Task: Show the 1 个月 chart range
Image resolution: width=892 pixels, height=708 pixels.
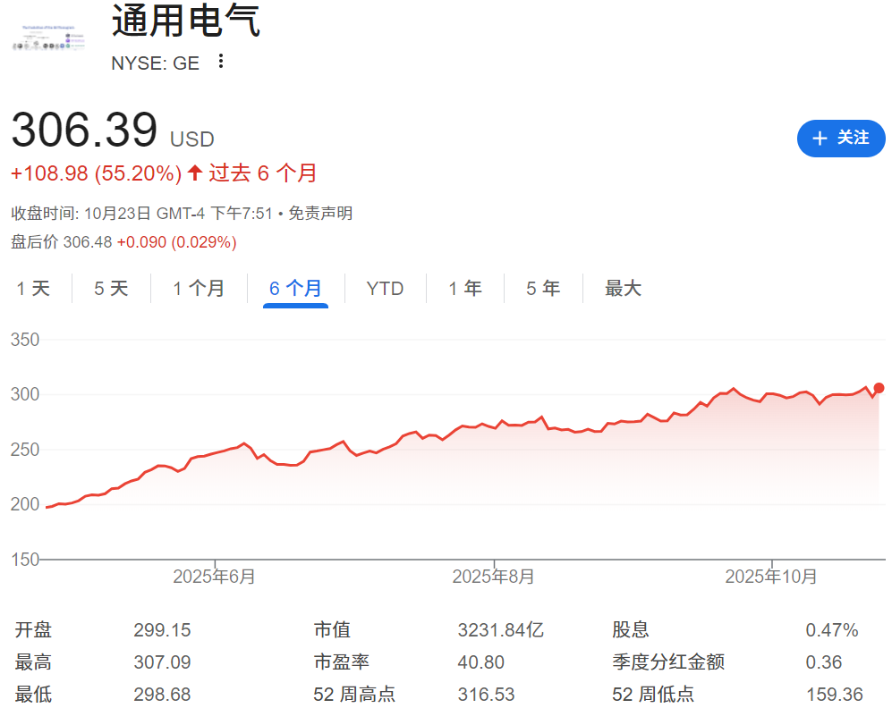Action: (x=199, y=289)
